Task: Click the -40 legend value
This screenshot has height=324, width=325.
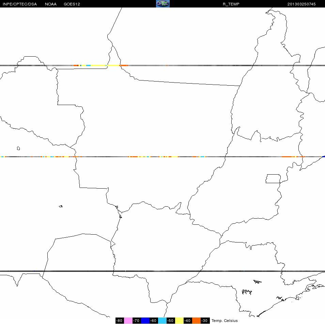Action: coord(188,321)
